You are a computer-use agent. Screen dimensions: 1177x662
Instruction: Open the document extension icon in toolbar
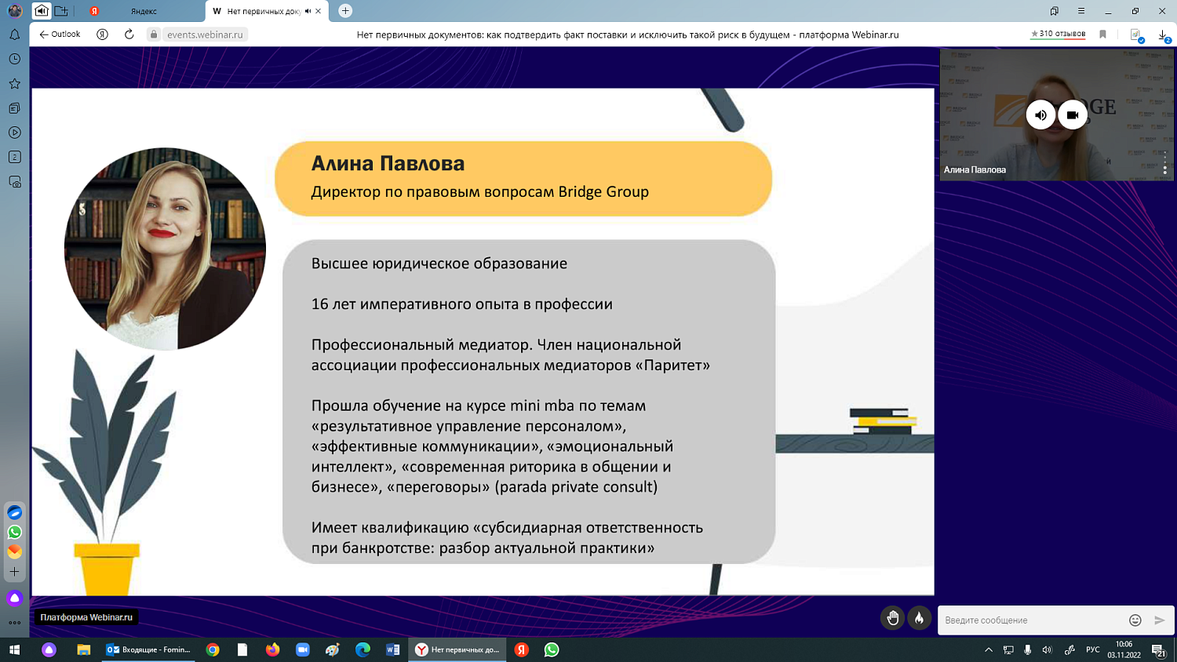1135,35
